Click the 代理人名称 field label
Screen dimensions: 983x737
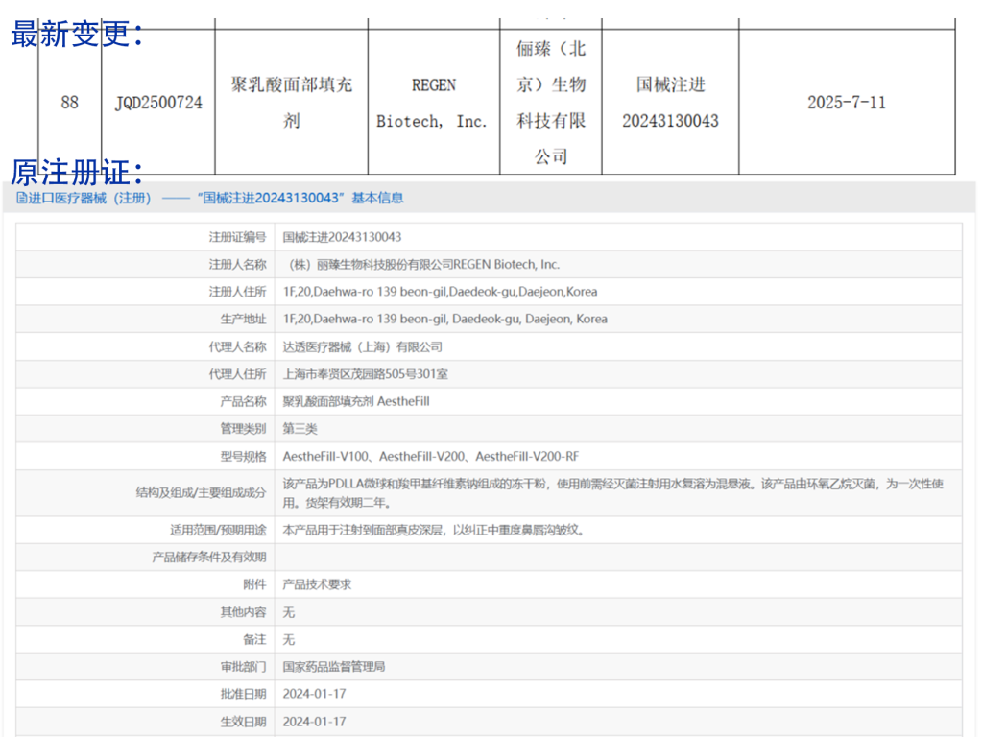(x=238, y=346)
